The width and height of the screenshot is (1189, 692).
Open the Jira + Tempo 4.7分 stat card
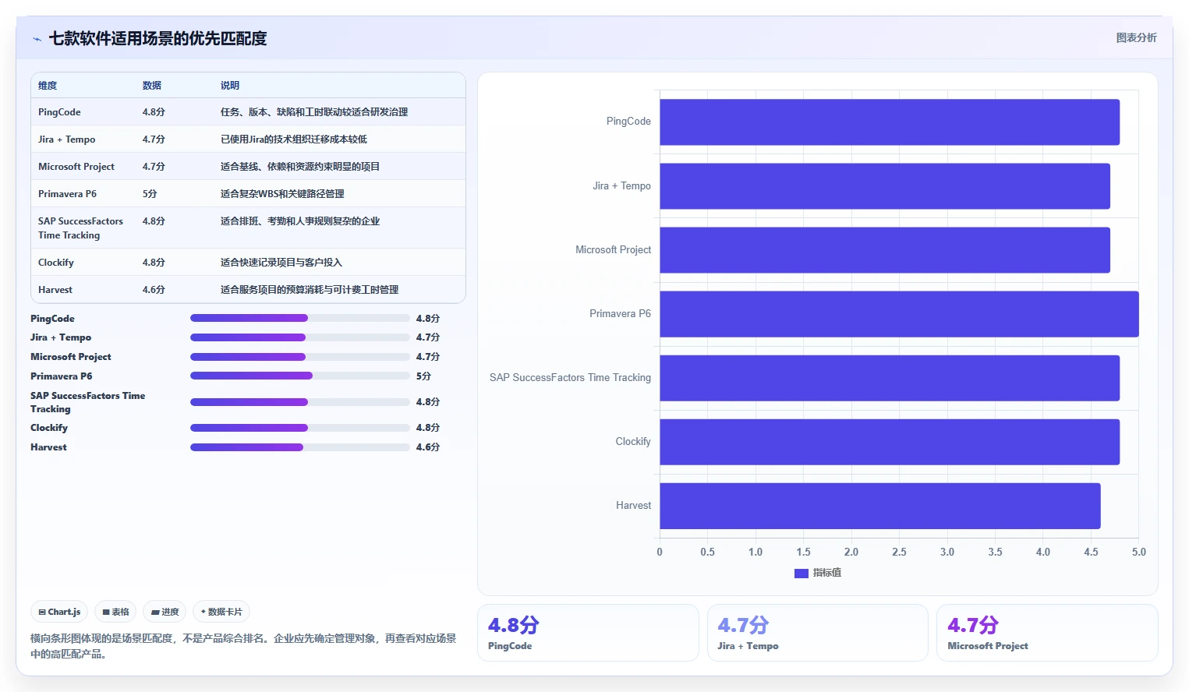click(817, 633)
